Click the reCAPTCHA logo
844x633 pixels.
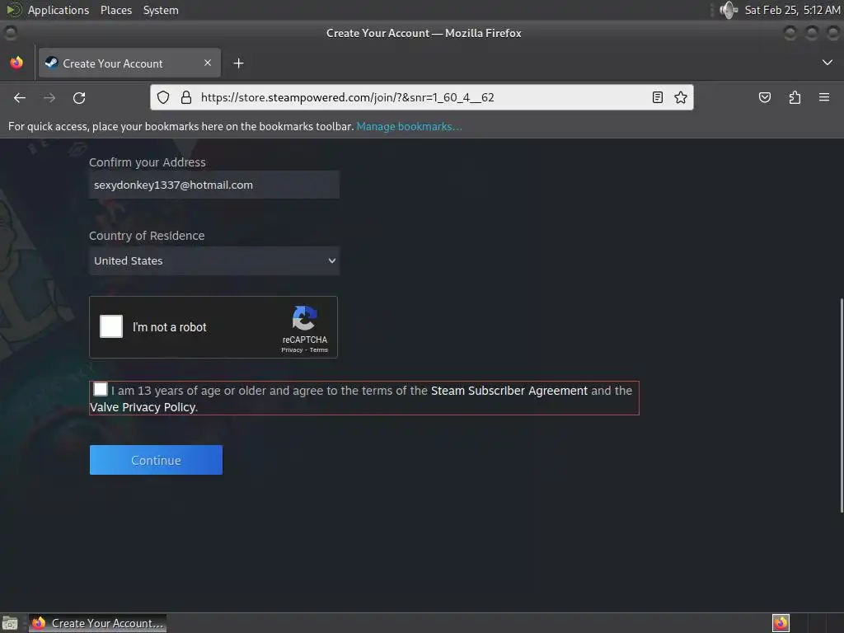coord(305,317)
